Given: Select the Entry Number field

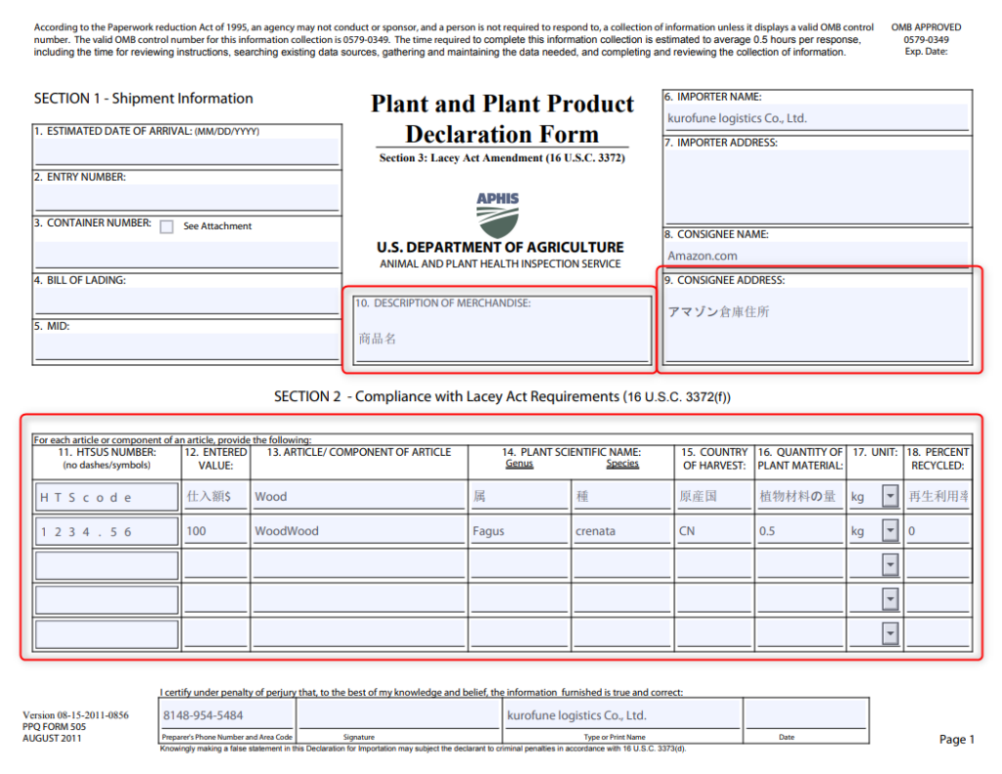Looking at the screenshot, I should pos(187,198).
